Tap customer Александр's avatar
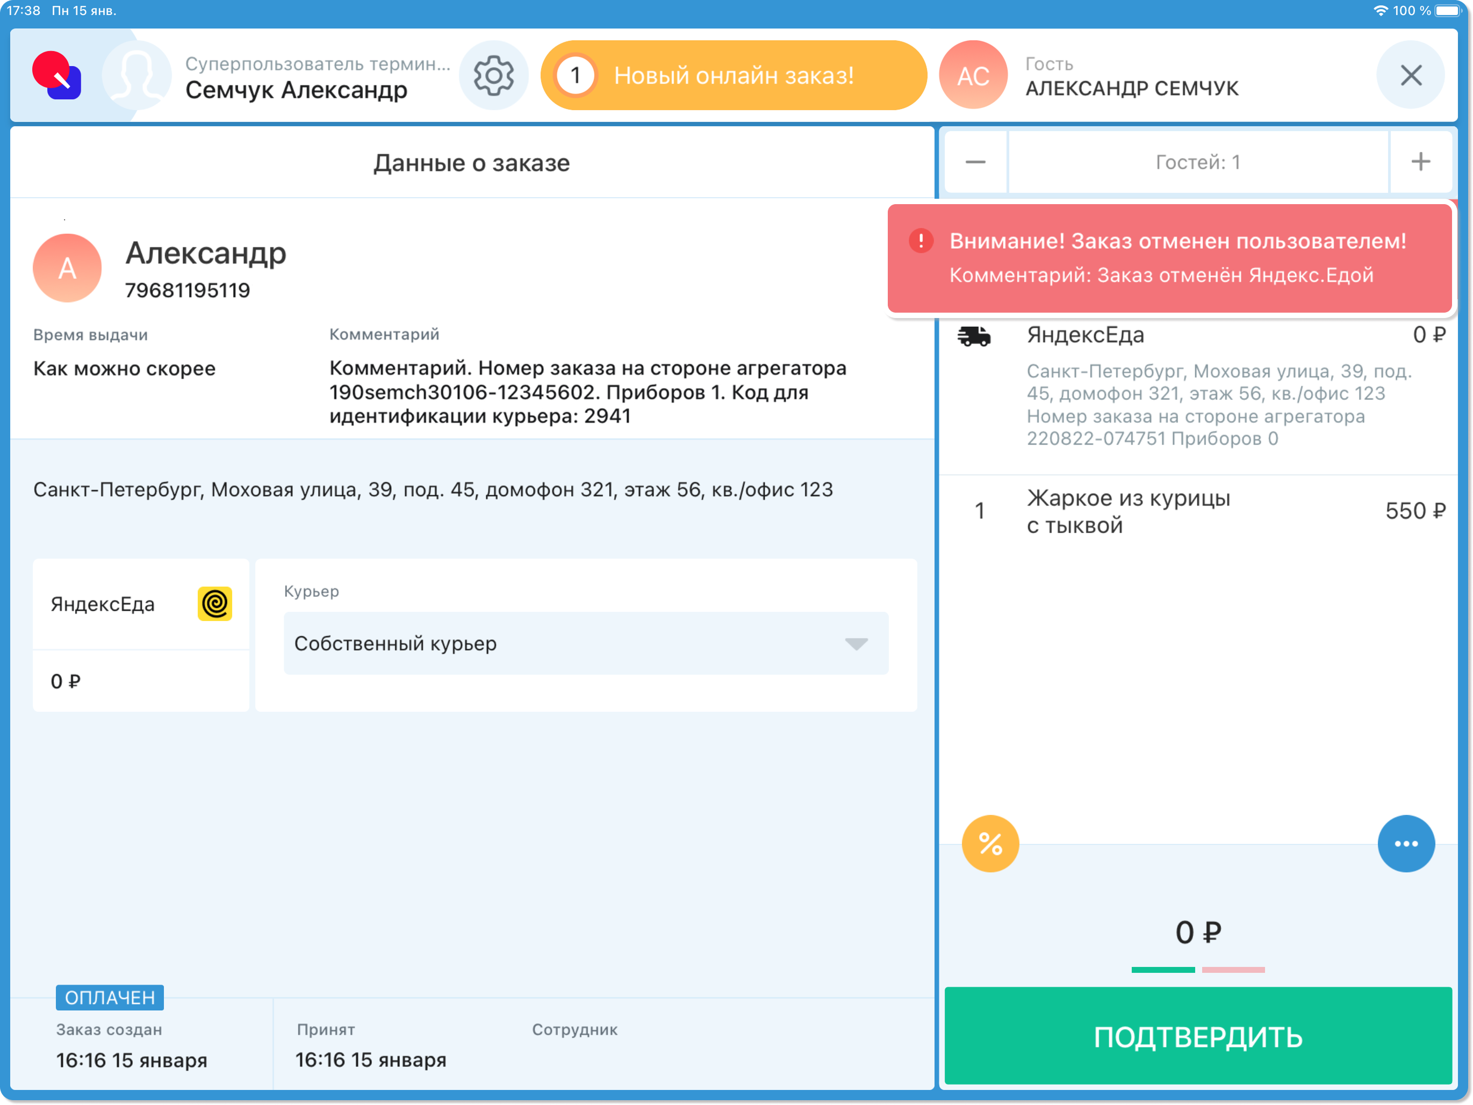The width and height of the screenshot is (1473, 1105). pyautogui.click(x=67, y=268)
